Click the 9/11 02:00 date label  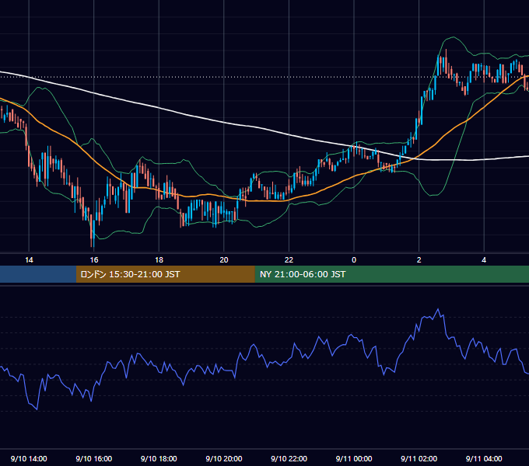click(419, 458)
